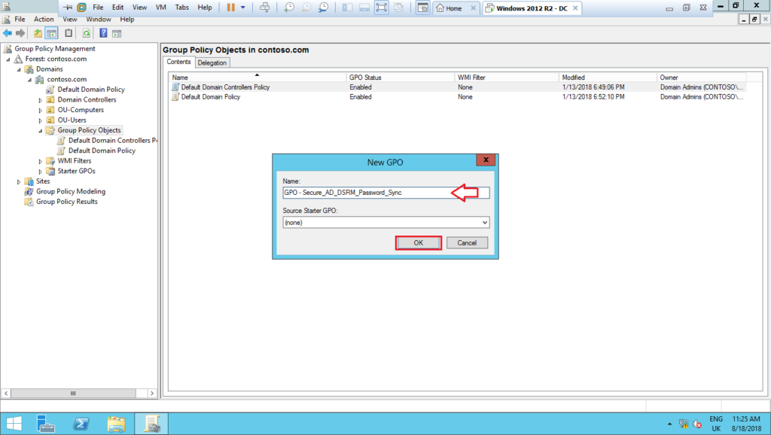Select Group Policy Management root node
Image resolution: width=771 pixels, height=435 pixels.
point(55,49)
